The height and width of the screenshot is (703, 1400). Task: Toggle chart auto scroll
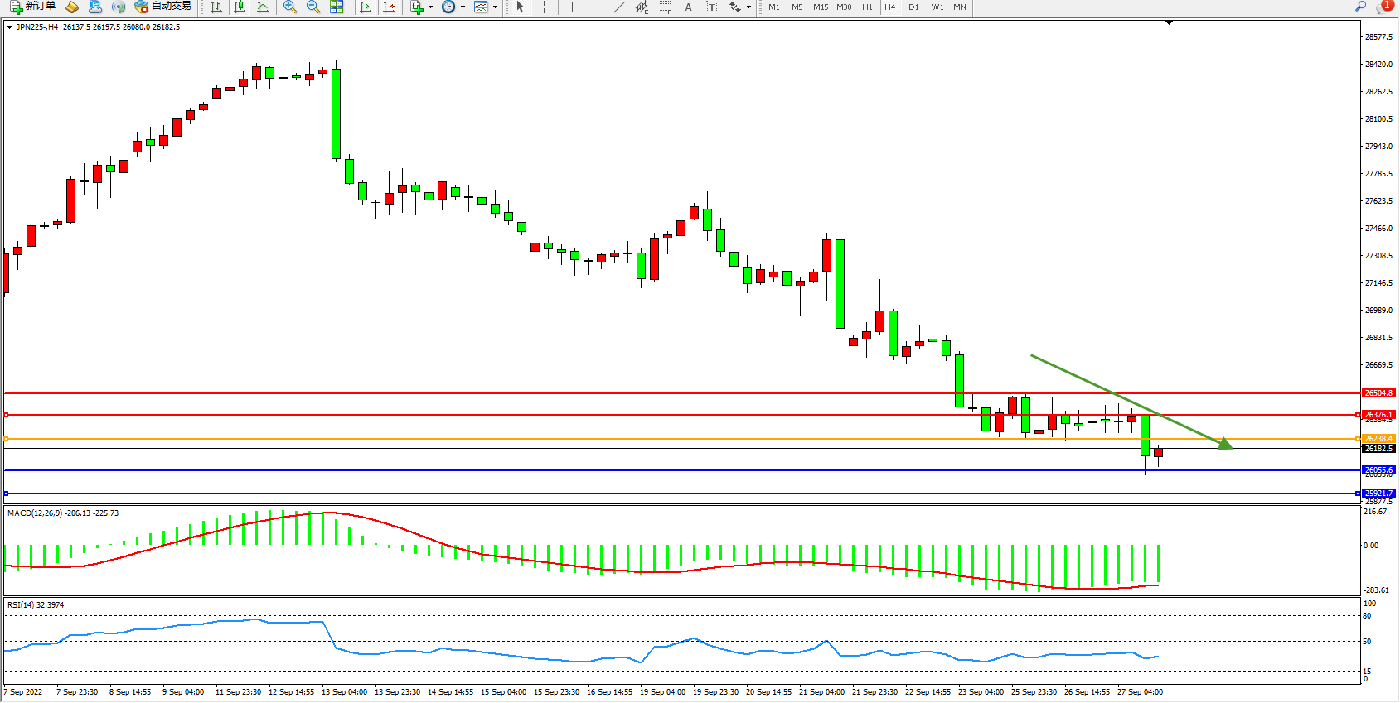[366, 7]
